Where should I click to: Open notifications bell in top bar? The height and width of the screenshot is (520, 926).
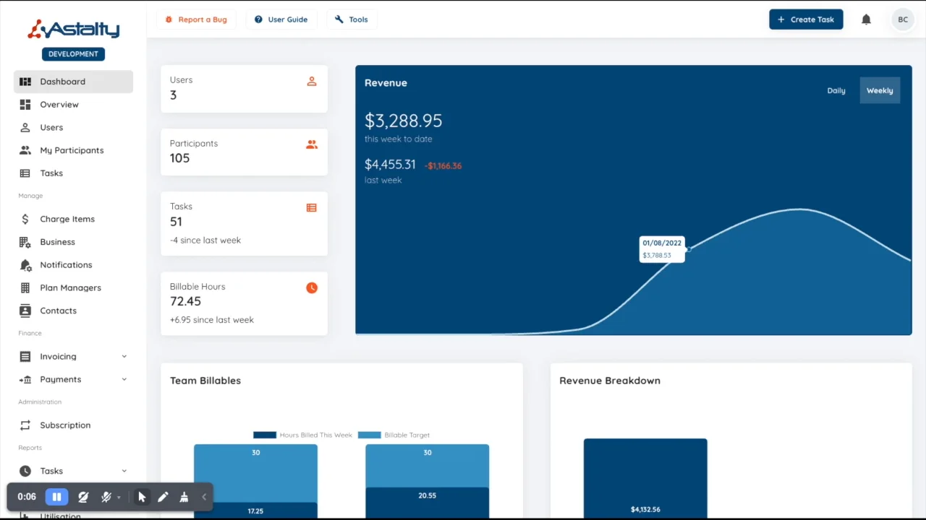click(866, 19)
